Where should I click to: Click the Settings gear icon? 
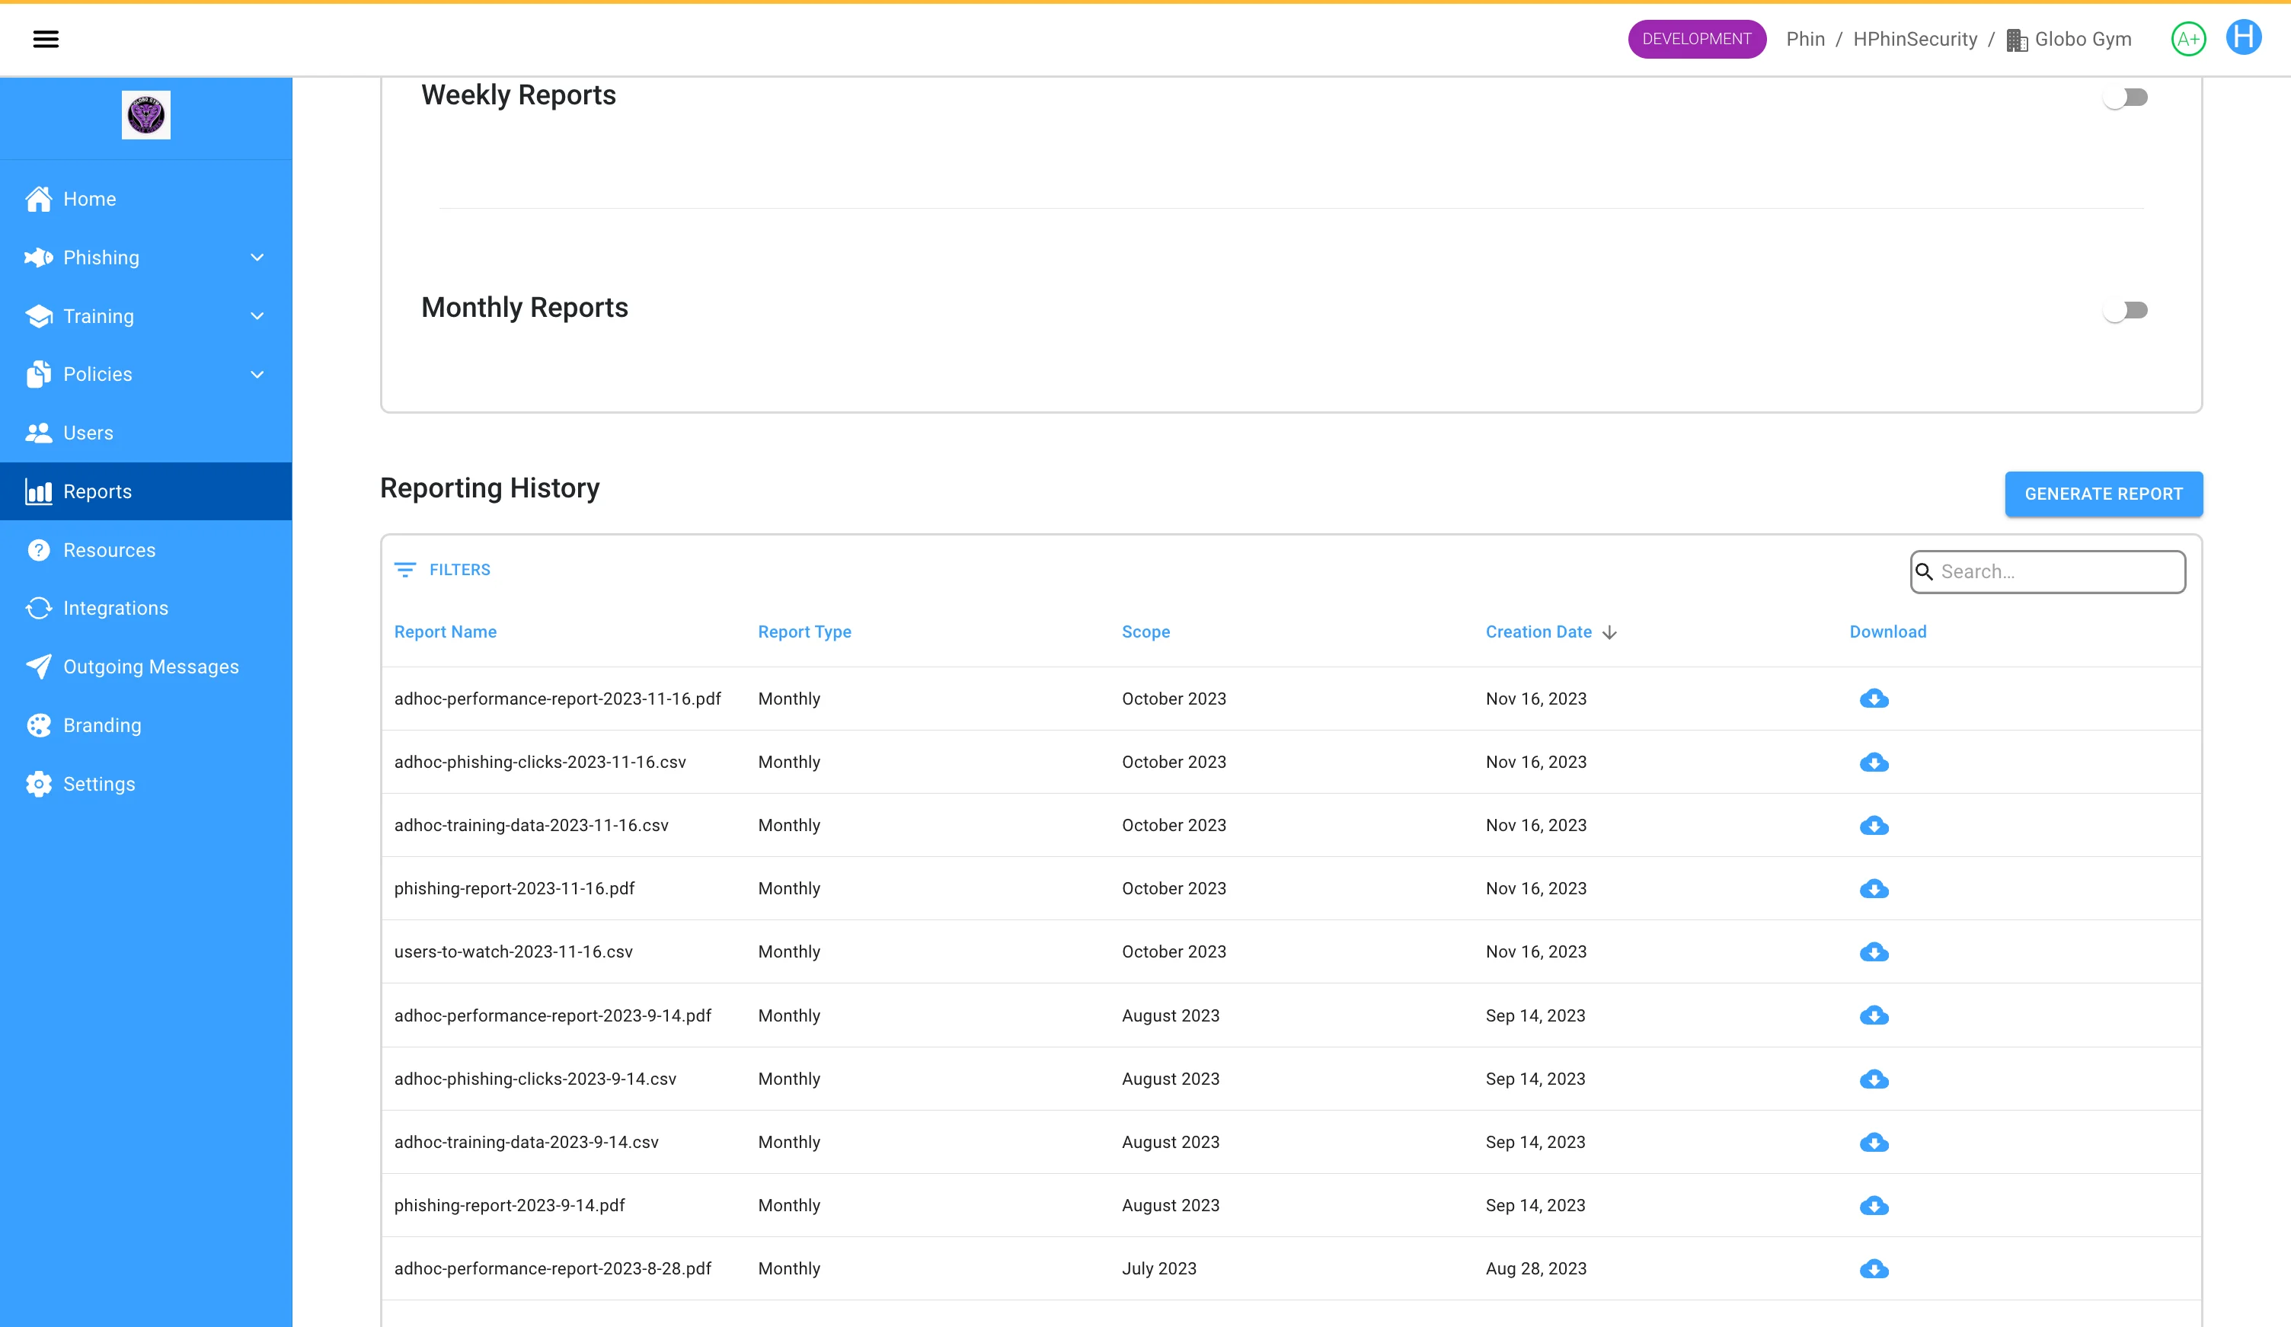[x=38, y=784]
